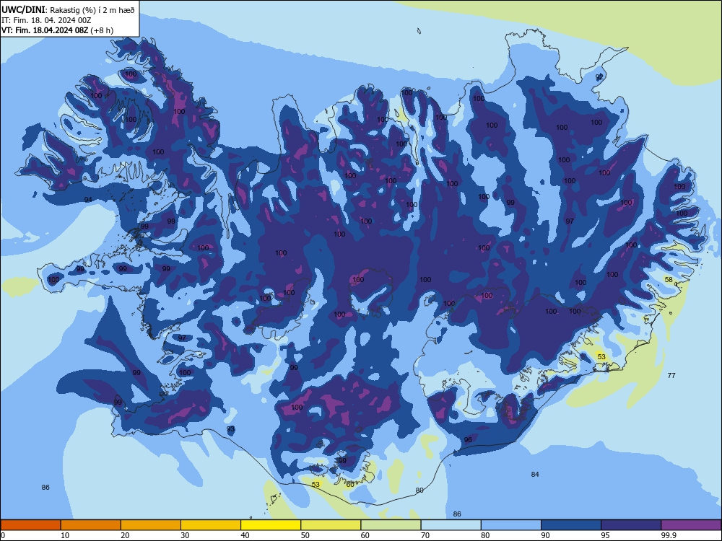The height and width of the screenshot is (541, 722).
Task: Click the 'Rakastig (%) í 2 m hæð' label
Action: pos(92,10)
